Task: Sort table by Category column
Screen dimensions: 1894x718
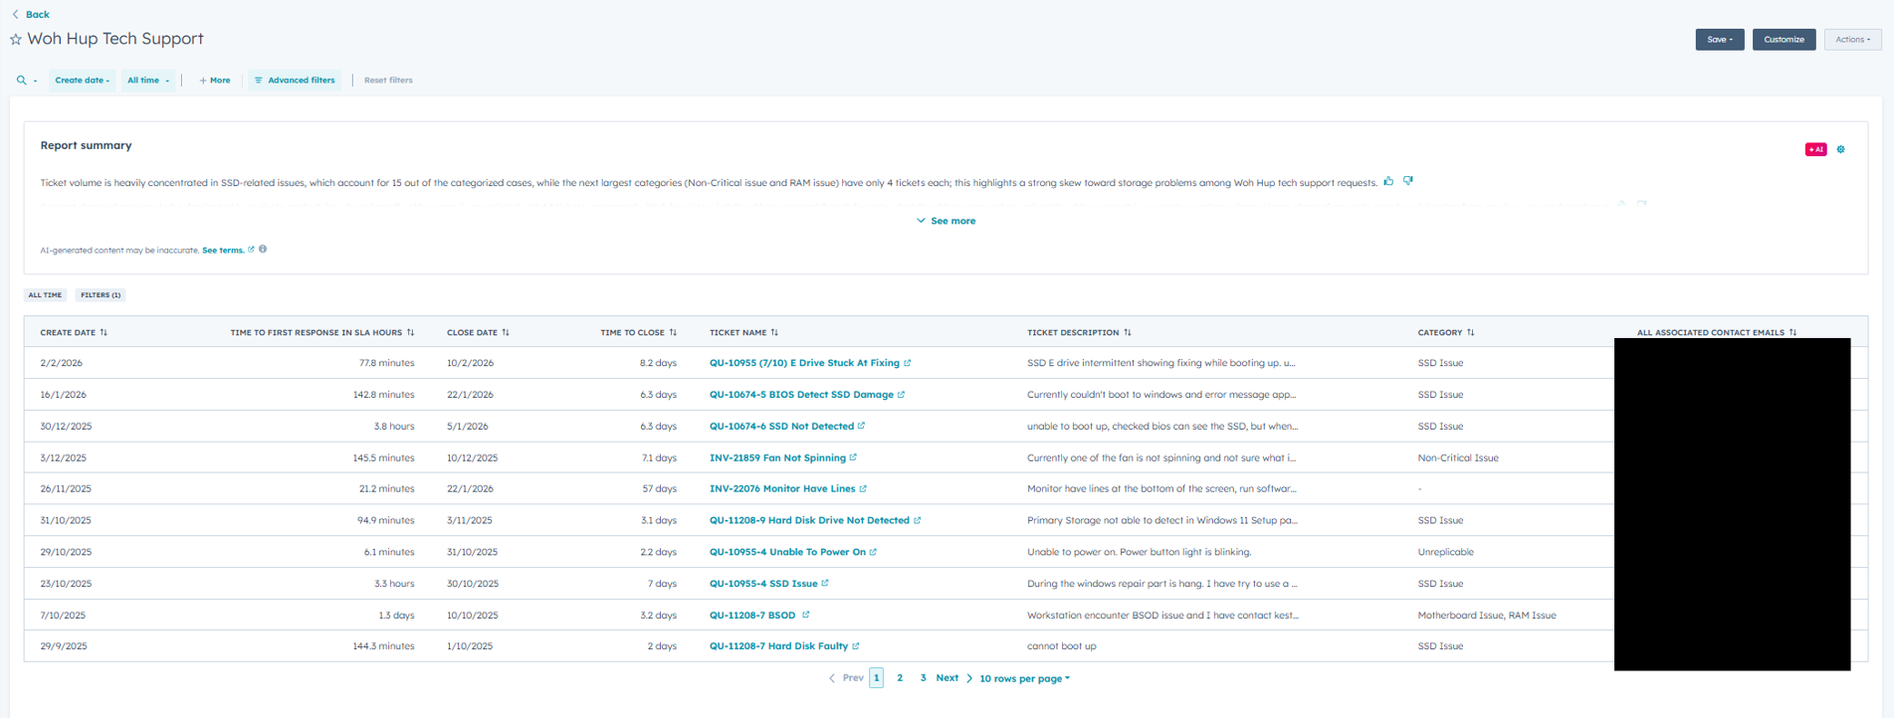Action: pos(1470,332)
